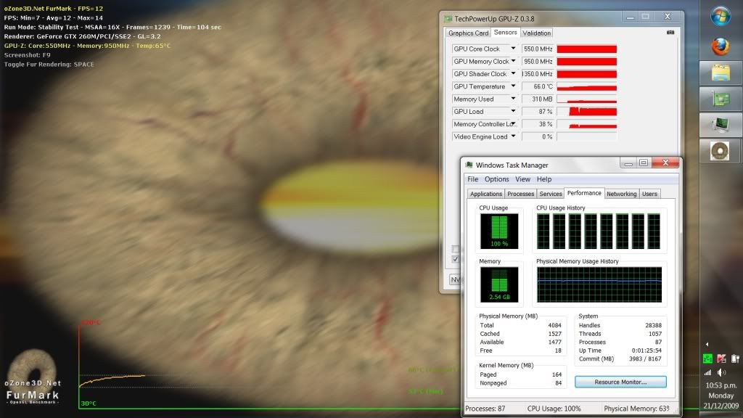Open the GPU-Z Validation tab
The image size is (743, 418).
click(536, 33)
